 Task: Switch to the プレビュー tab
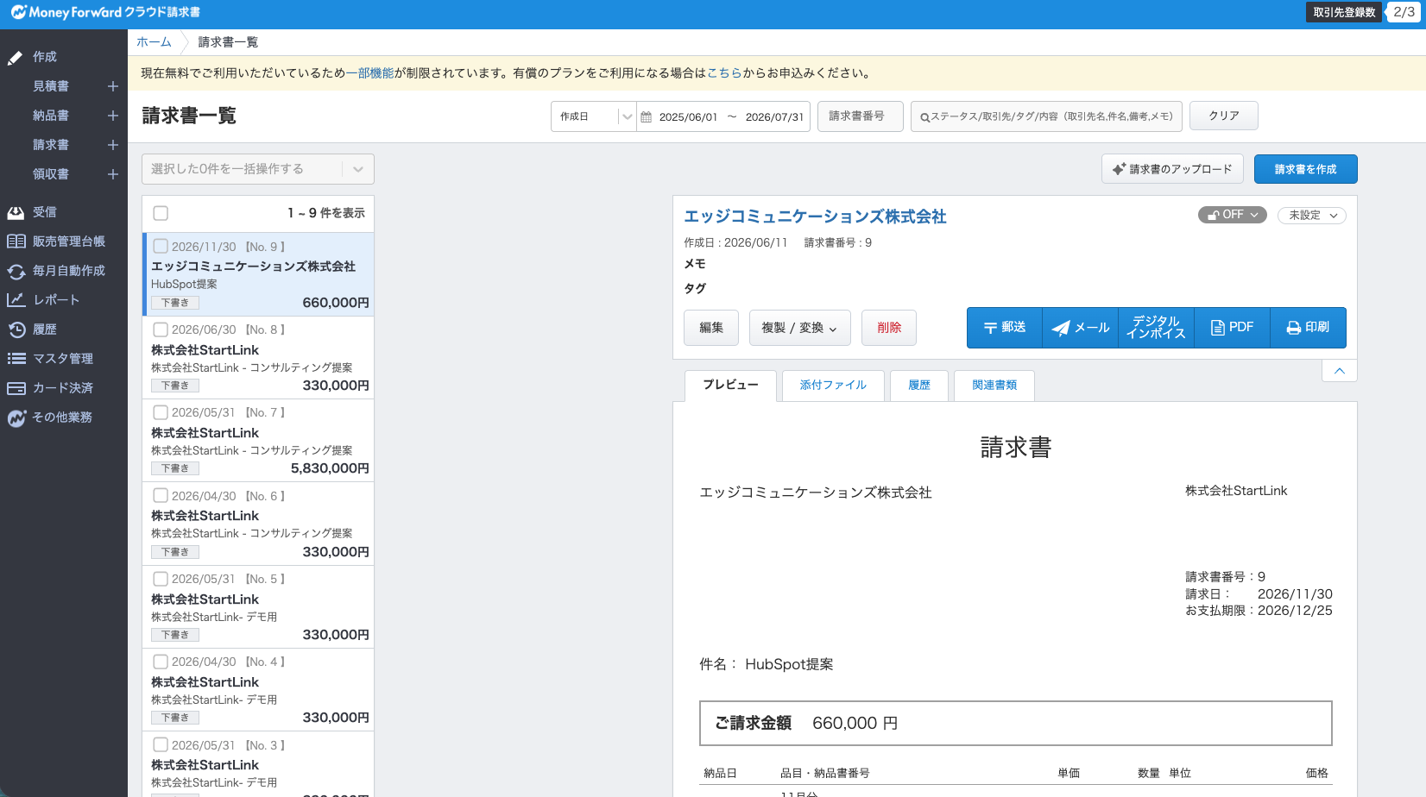(x=730, y=386)
